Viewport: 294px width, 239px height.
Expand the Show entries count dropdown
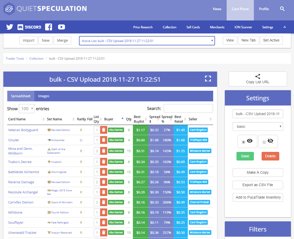point(27,109)
